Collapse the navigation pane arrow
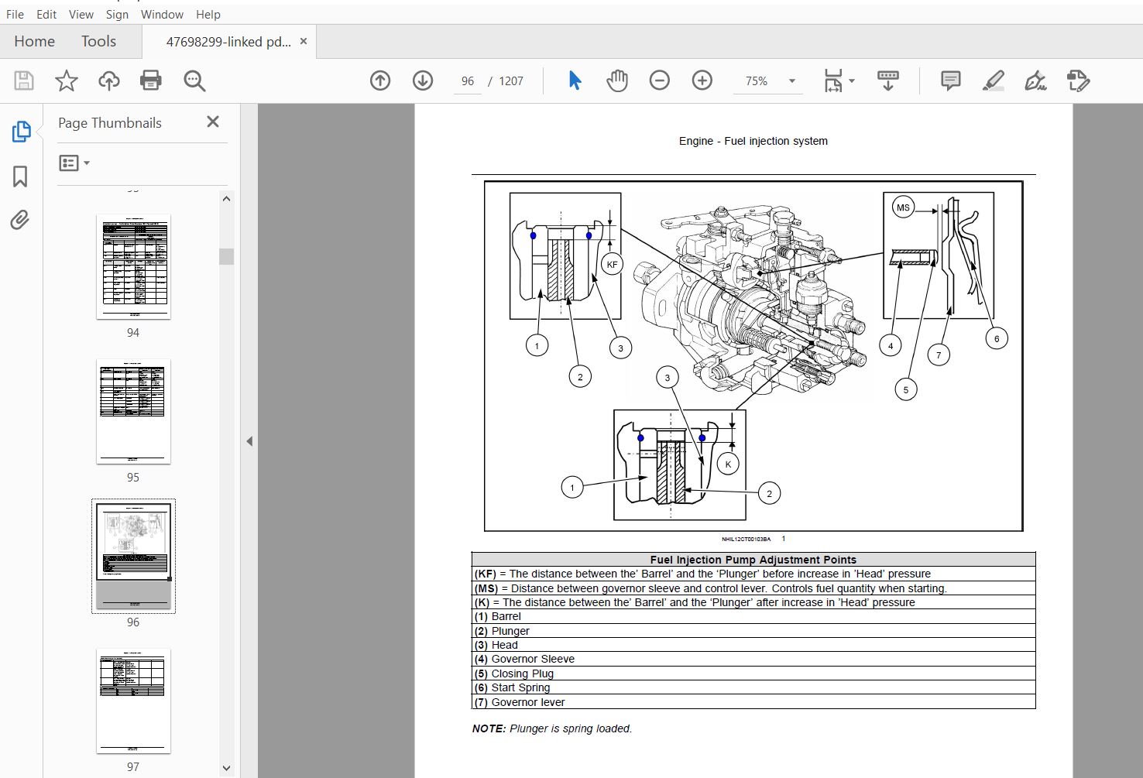The image size is (1143, 778). pyautogui.click(x=249, y=441)
